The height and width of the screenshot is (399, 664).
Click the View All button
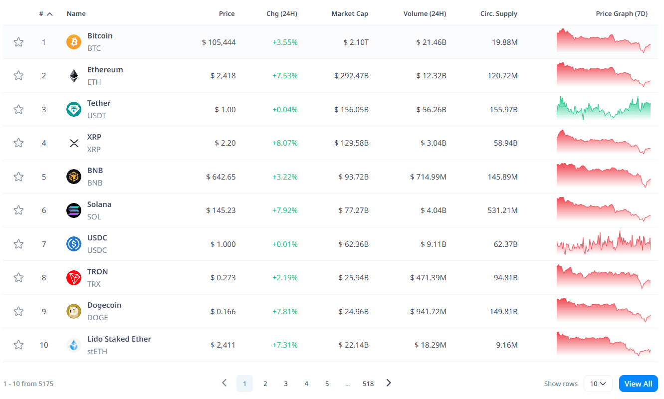click(x=638, y=384)
